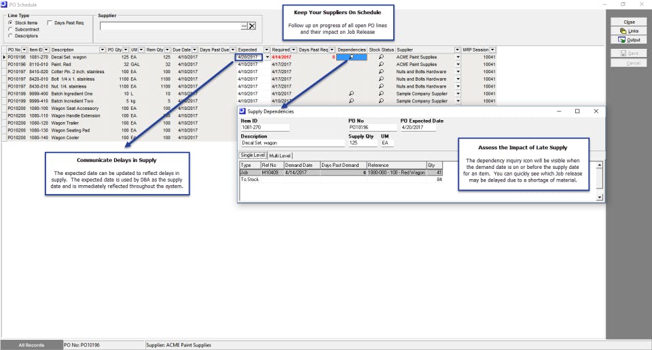
Task: Open the Rem Qty column filter dropdown
Action: (167, 50)
